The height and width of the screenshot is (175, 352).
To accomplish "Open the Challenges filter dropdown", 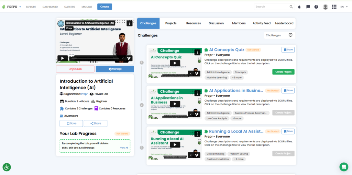I will pos(279,35).
